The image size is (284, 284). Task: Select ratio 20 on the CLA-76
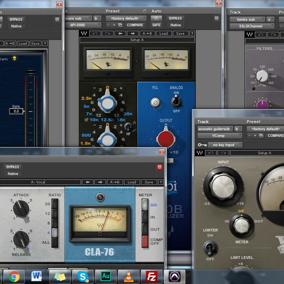coord(54,204)
